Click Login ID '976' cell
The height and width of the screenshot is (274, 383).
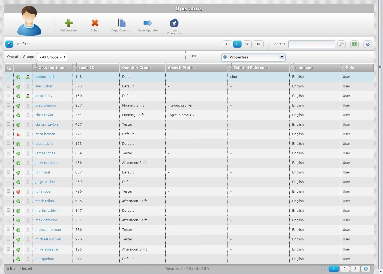(x=79, y=239)
